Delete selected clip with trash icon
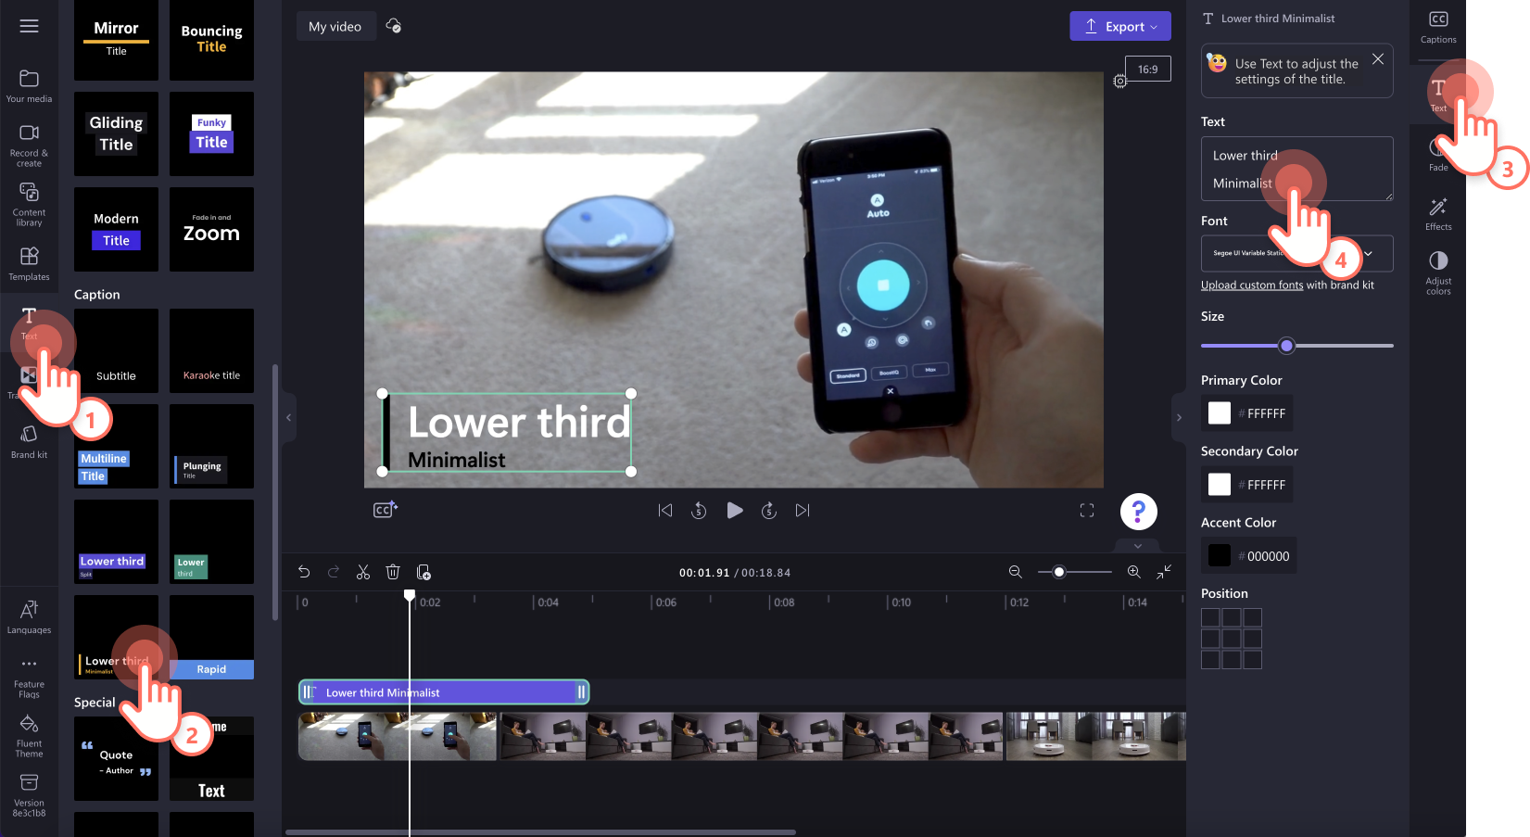This screenshot has width=1530, height=837. (x=393, y=572)
